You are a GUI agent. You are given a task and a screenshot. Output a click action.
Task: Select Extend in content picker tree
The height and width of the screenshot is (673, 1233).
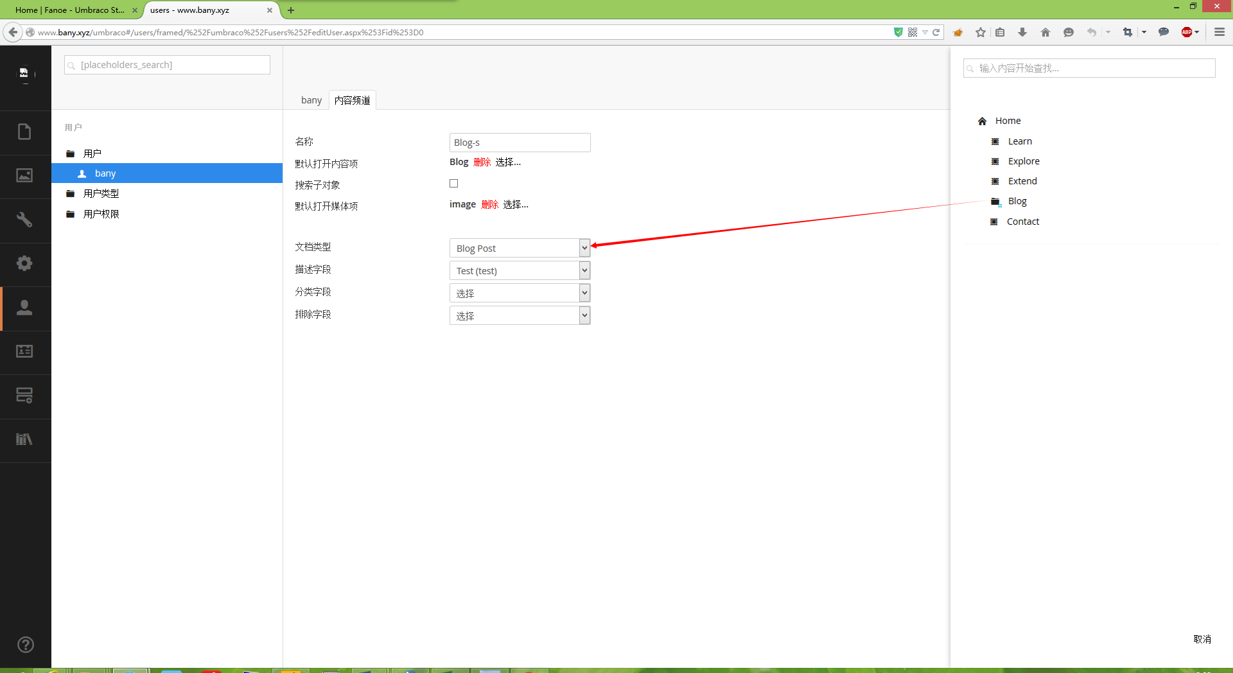tap(1022, 181)
